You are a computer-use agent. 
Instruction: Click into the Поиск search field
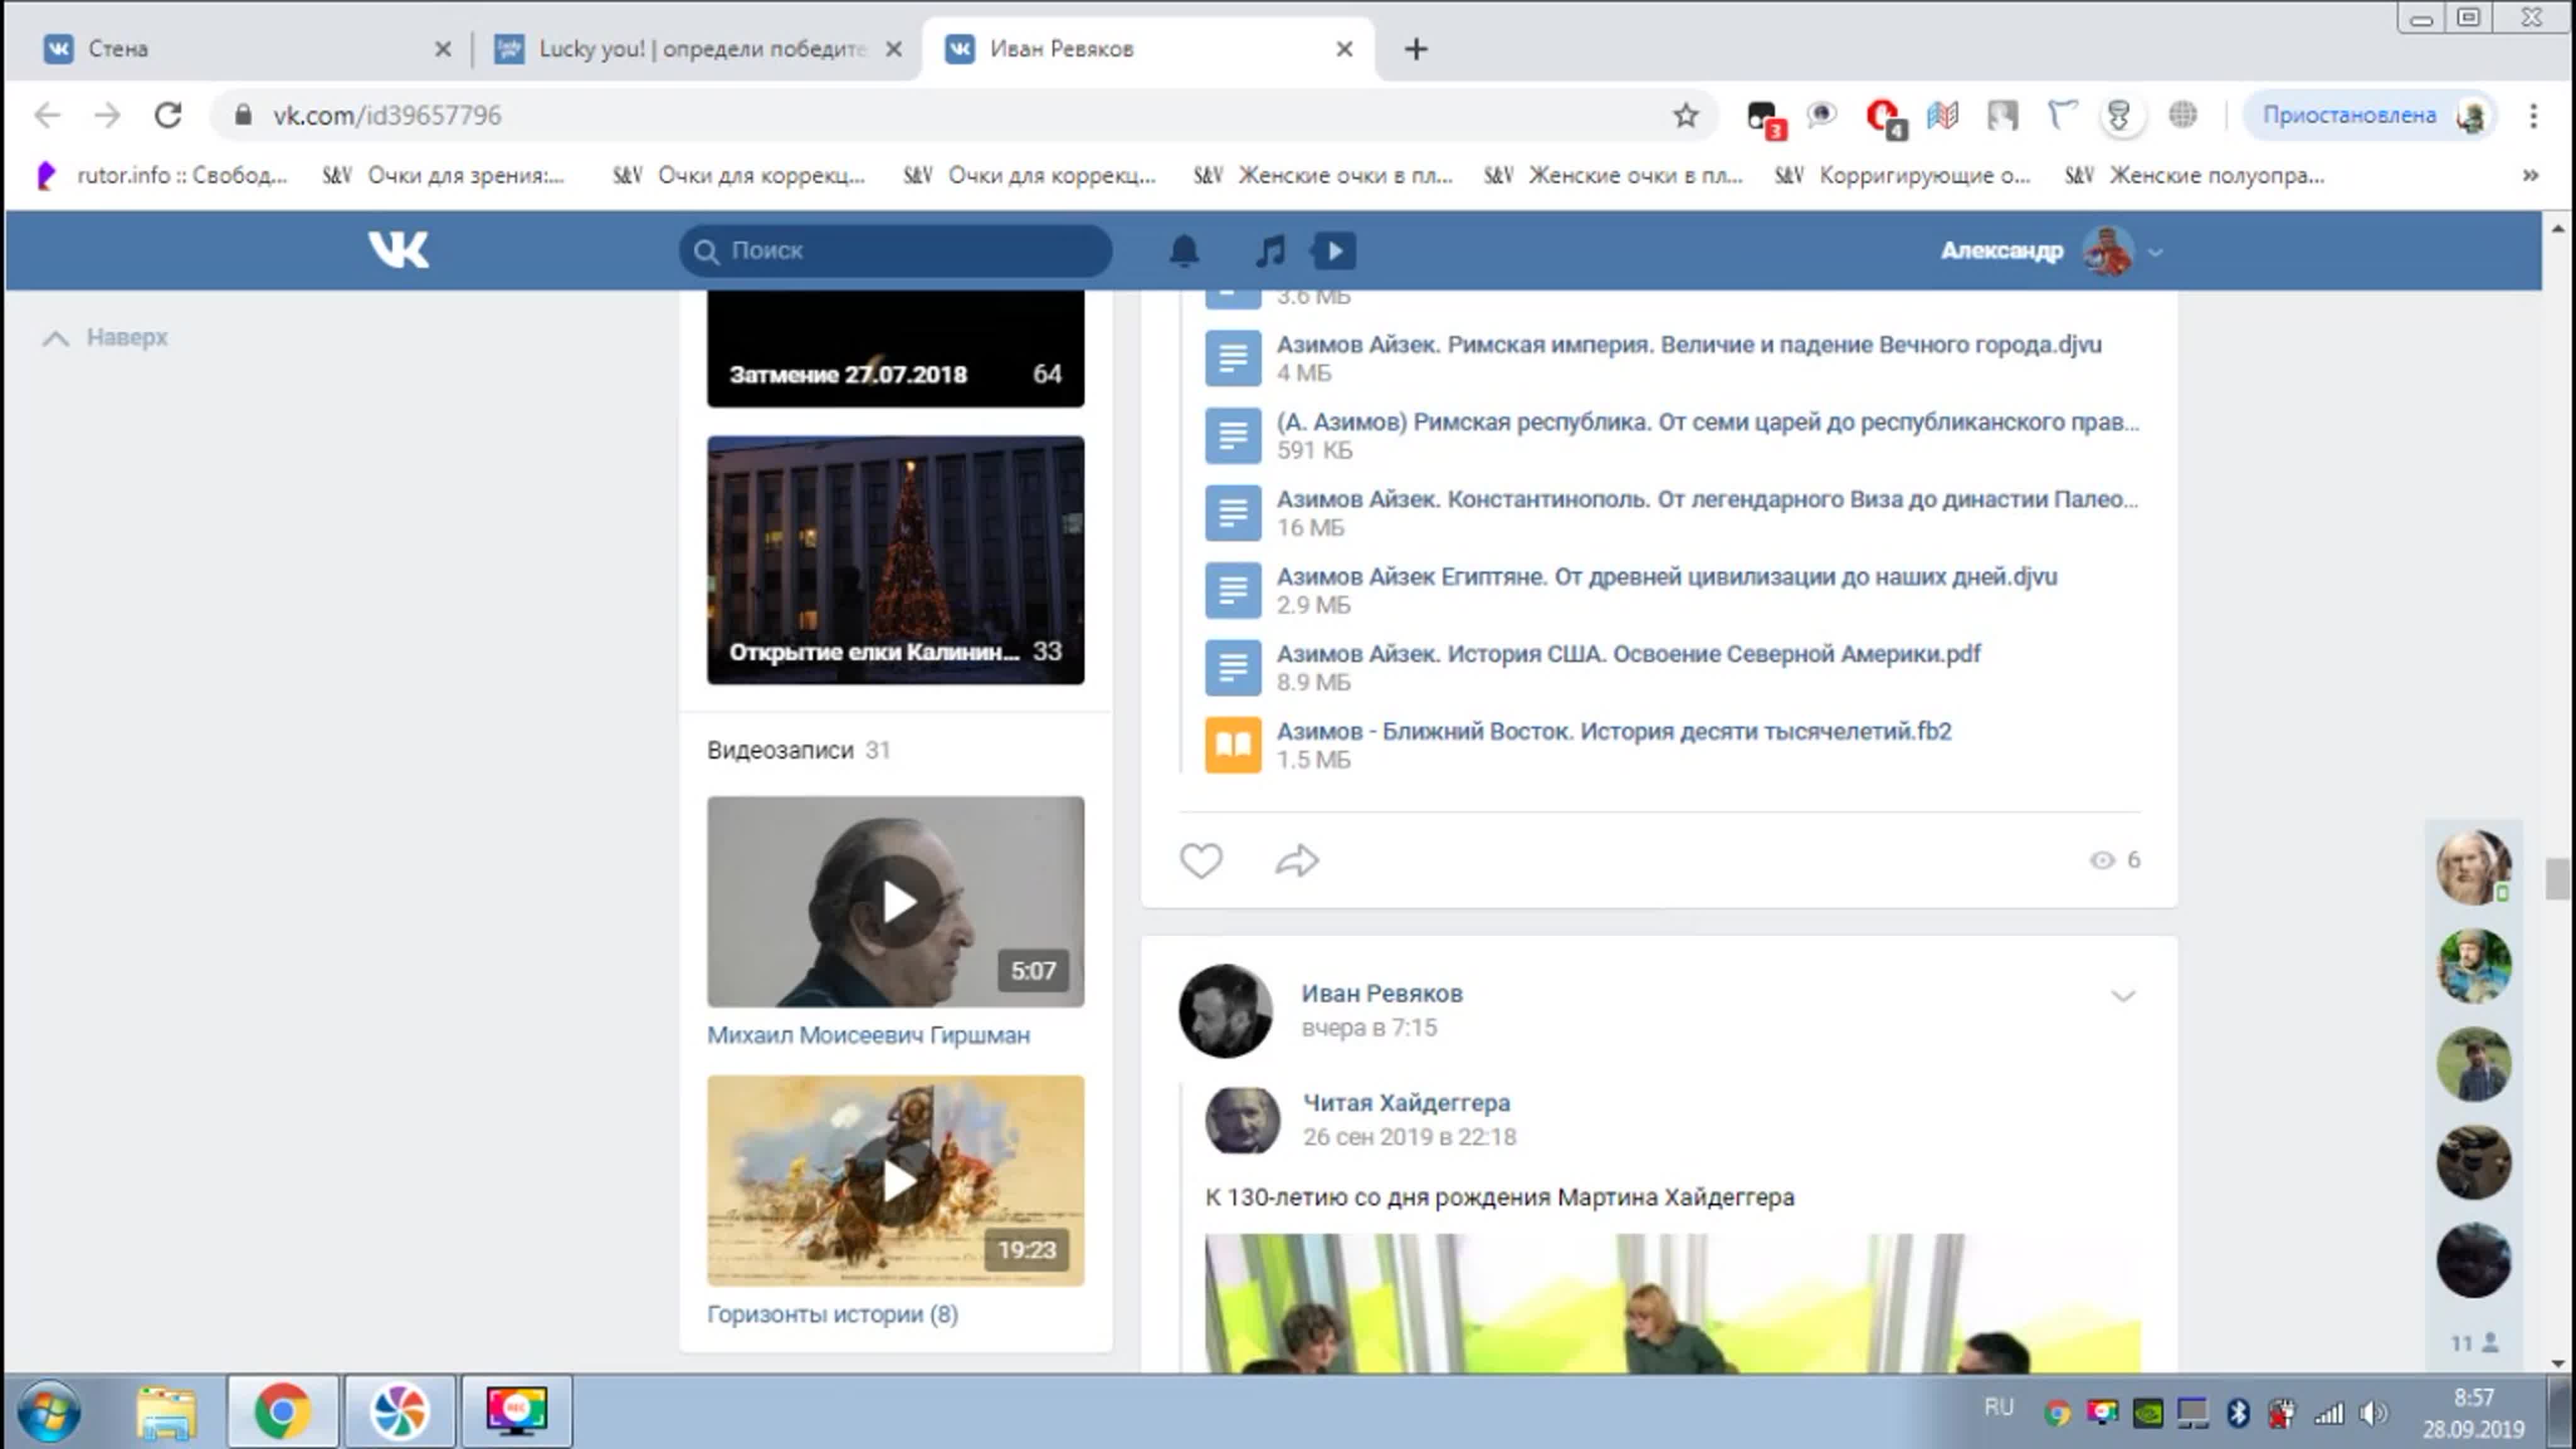895,250
